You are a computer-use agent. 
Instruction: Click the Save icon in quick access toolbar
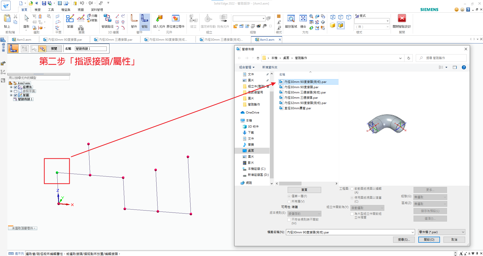[x=44, y=3]
